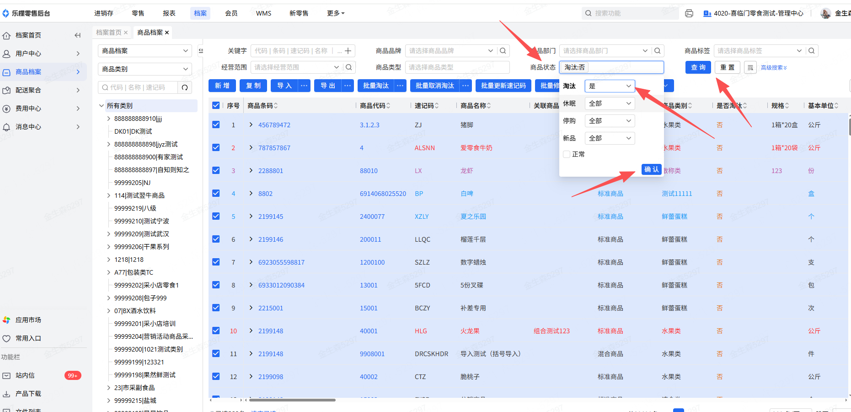Viewport: 851px width, 412px height.
Task: Open more options next to 导出
Action: [x=348, y=86]
